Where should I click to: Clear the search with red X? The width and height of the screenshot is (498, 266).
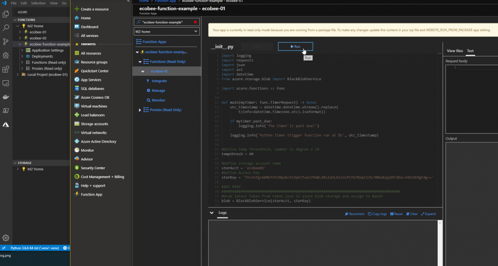196,22
